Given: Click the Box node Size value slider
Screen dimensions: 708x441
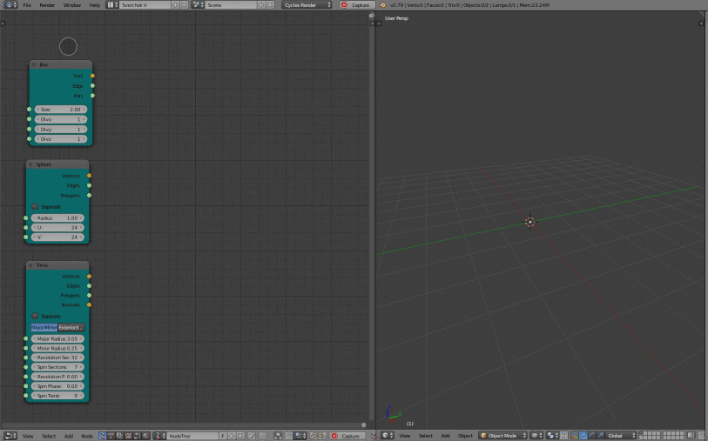Looking at the screenshot, I should coord(60,110).
